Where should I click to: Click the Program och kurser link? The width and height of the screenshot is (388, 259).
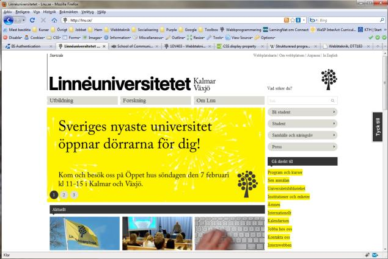285,172
